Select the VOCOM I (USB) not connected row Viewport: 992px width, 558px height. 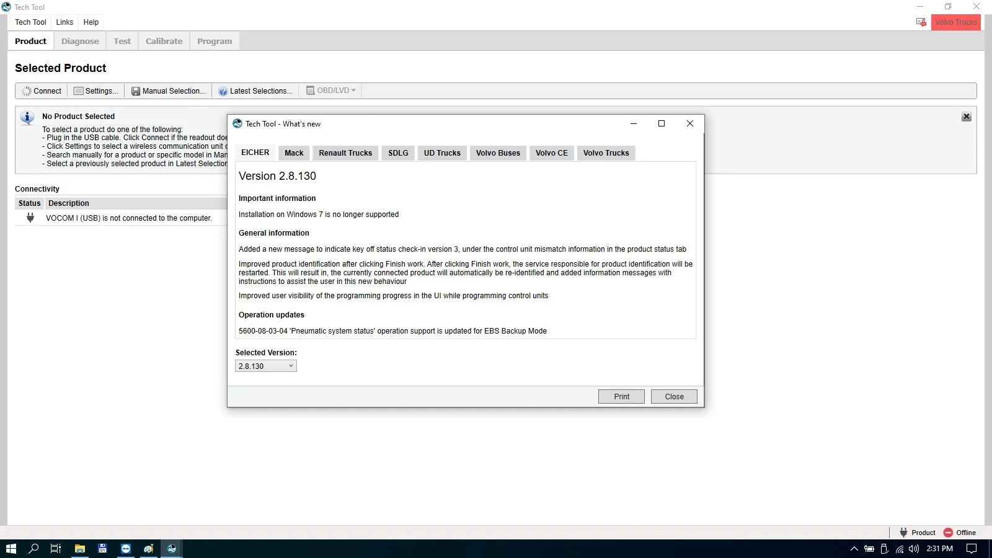point(121,218)
